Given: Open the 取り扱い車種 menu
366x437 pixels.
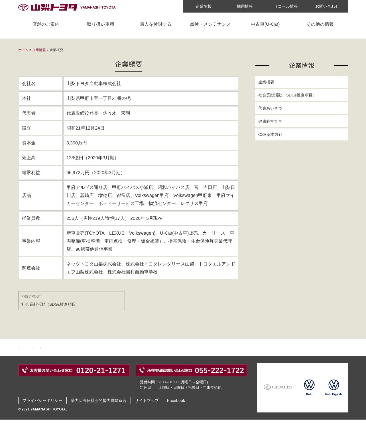Looking at the screenshot, I should tap(101, 24).
